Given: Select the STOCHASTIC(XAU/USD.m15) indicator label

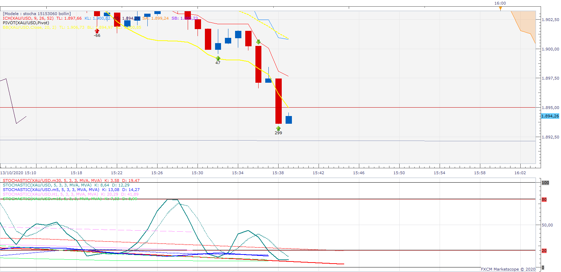Looking at the screenshot, I should 52,199.
